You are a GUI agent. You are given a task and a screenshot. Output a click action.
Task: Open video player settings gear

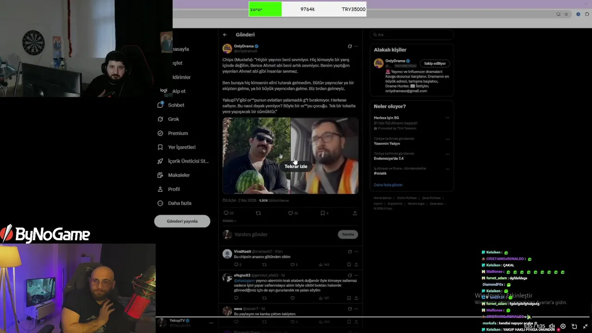[x=563, y=327]
